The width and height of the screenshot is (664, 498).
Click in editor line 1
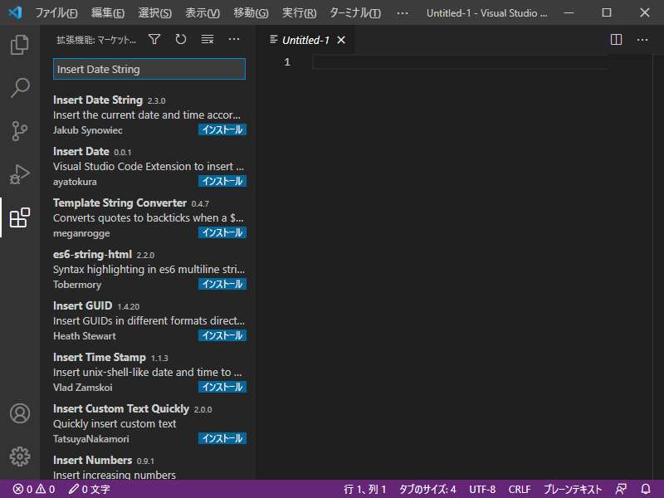tap(460, 62)
